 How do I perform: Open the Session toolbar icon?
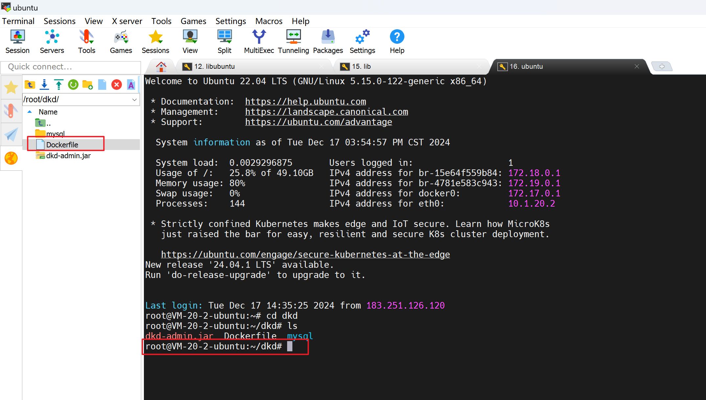click(17, 41)
